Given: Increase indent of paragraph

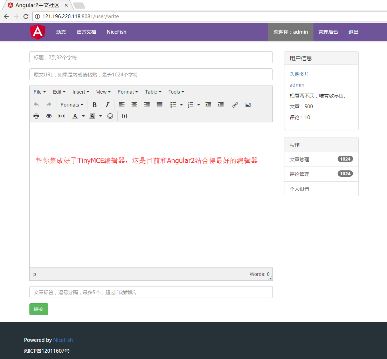Looking at the screenshot, I should coord(221,105).
